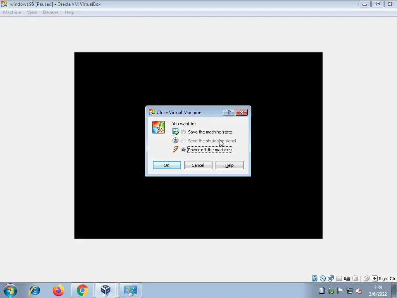Click the safely remove hardware tray icon
Viewport: 397px width, 298px height.
click(331, 291)
